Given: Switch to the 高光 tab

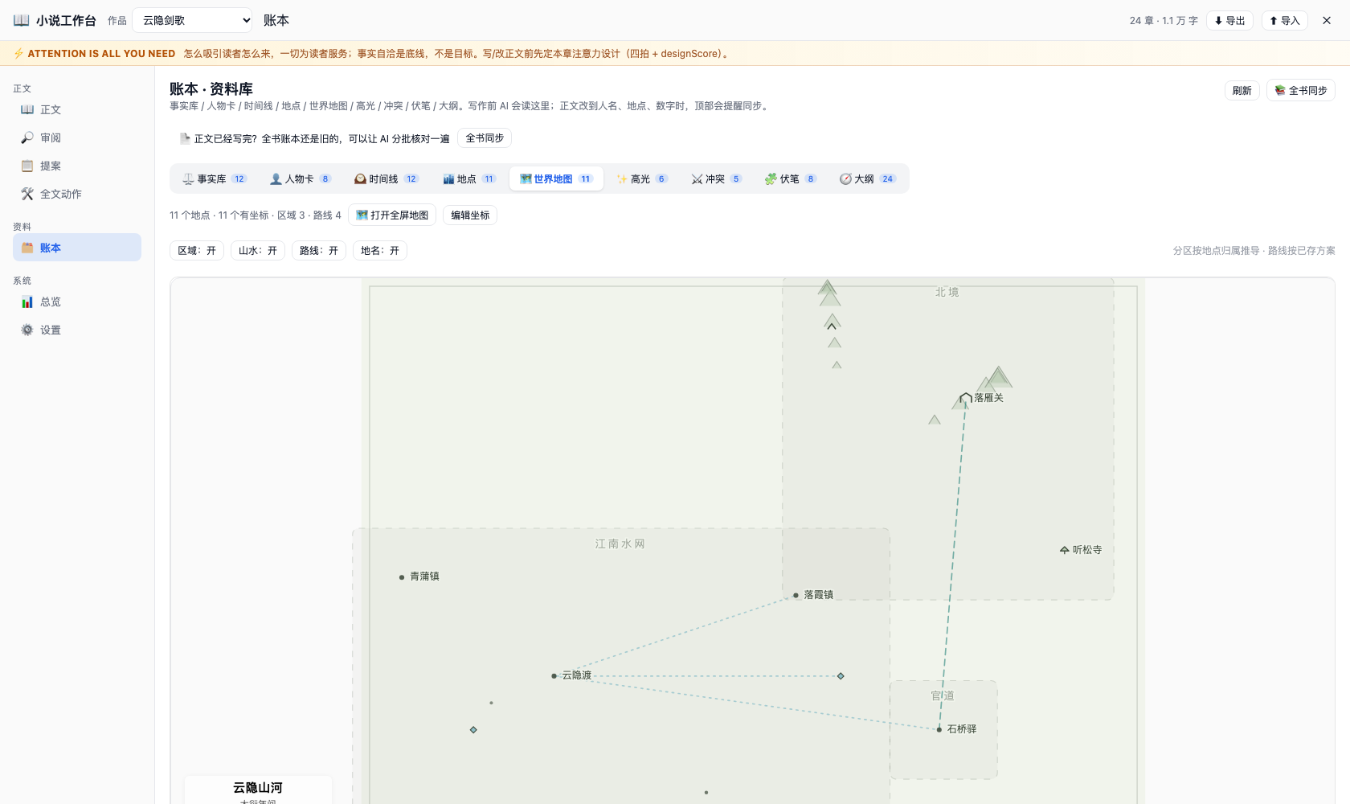Looking at the screenshot, I should 642,178.
